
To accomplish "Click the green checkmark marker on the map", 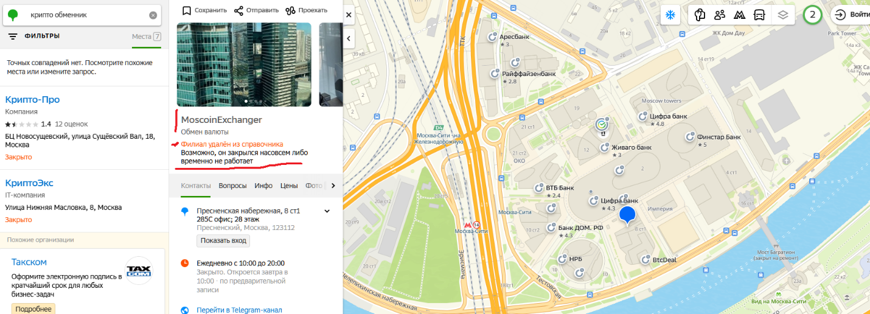I will point(603,125).
